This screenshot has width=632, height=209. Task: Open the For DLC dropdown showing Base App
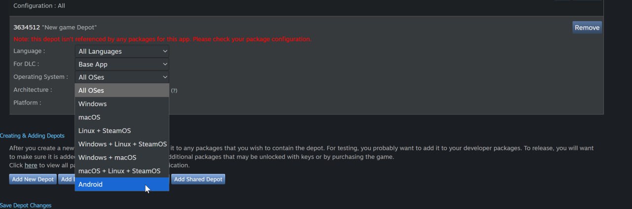point(122,64)
